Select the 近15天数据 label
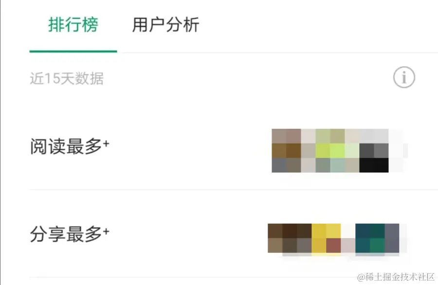The height and width of the screenshot is (285, 438). tap(67, 78)
